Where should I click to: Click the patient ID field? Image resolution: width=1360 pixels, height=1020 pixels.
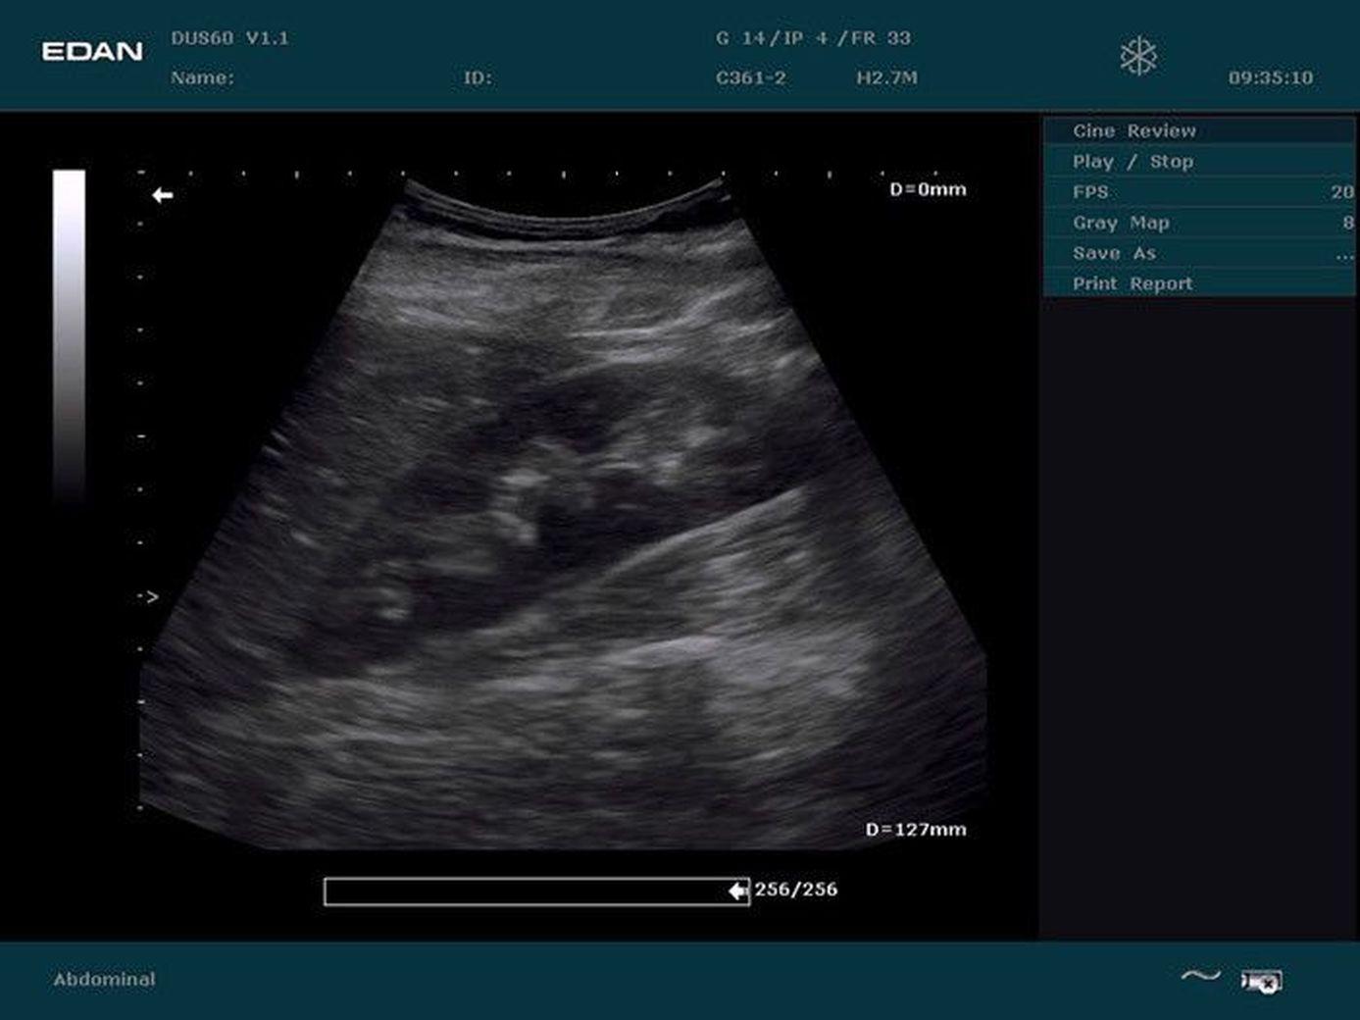click(478, 77)
